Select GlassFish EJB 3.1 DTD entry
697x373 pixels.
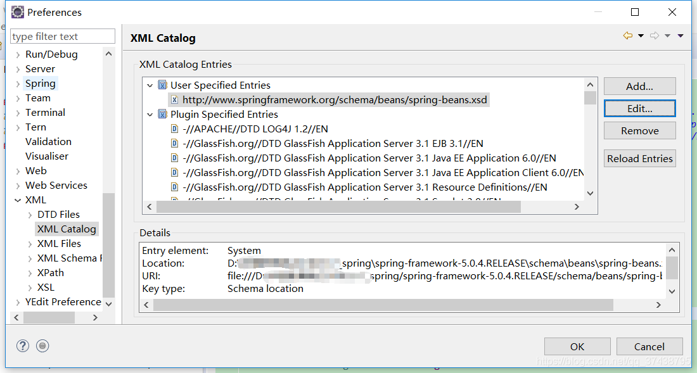point(333,144)
